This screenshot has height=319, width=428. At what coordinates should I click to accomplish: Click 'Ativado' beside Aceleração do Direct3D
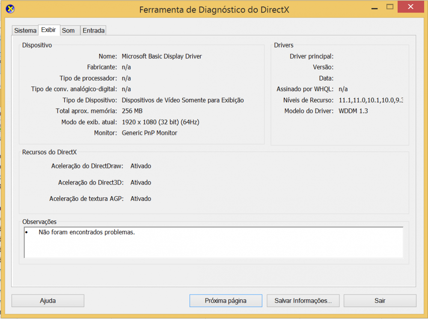pos(140,182)
